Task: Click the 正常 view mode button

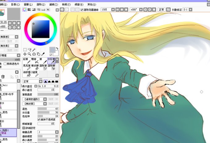Action: click(162, 10)
